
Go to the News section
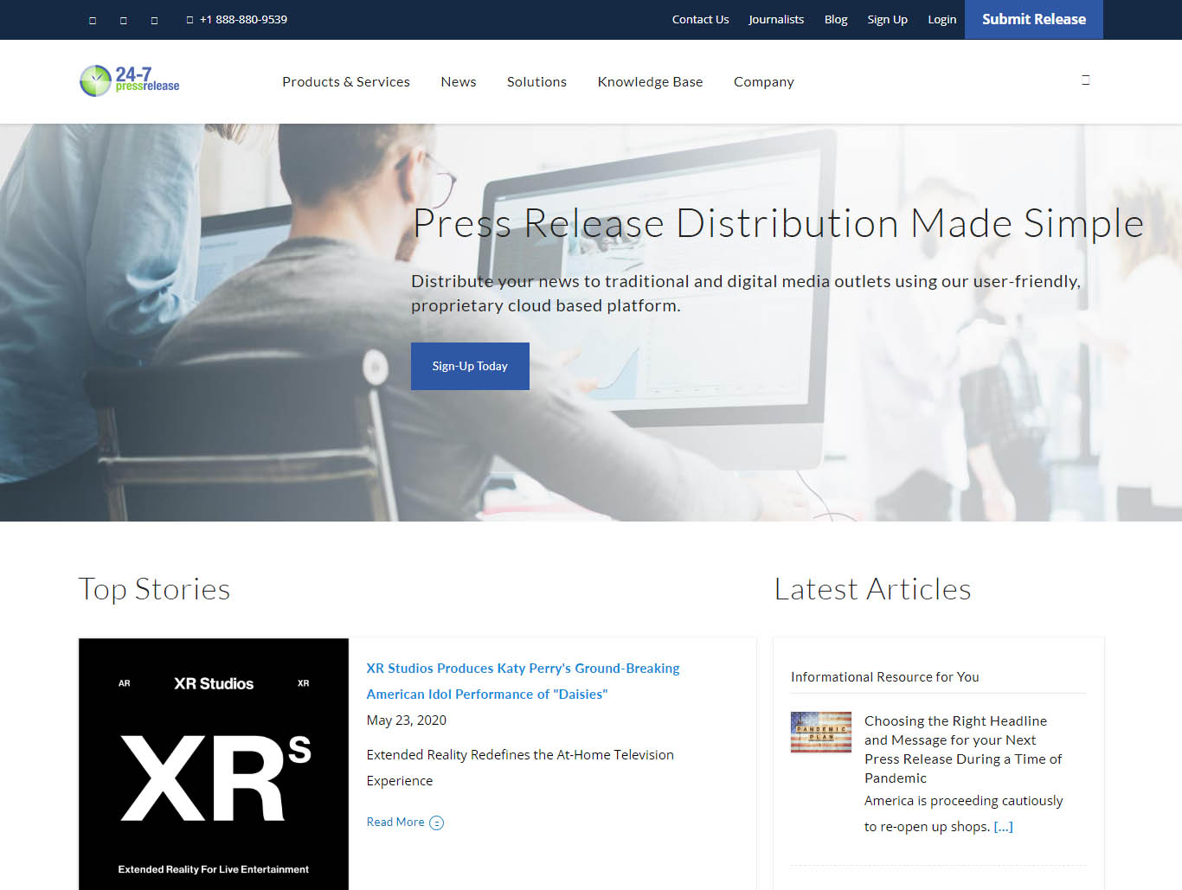click(x=458, y=82)
